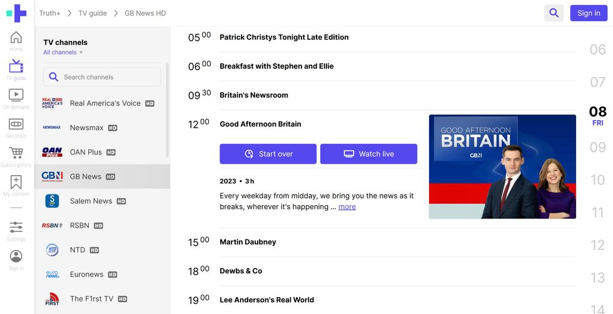Click the Sign in button

point(589,13)
